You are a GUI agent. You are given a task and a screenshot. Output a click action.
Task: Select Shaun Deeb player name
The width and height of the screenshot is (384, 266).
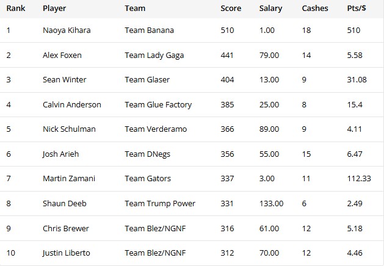click(x=65, y=204)
